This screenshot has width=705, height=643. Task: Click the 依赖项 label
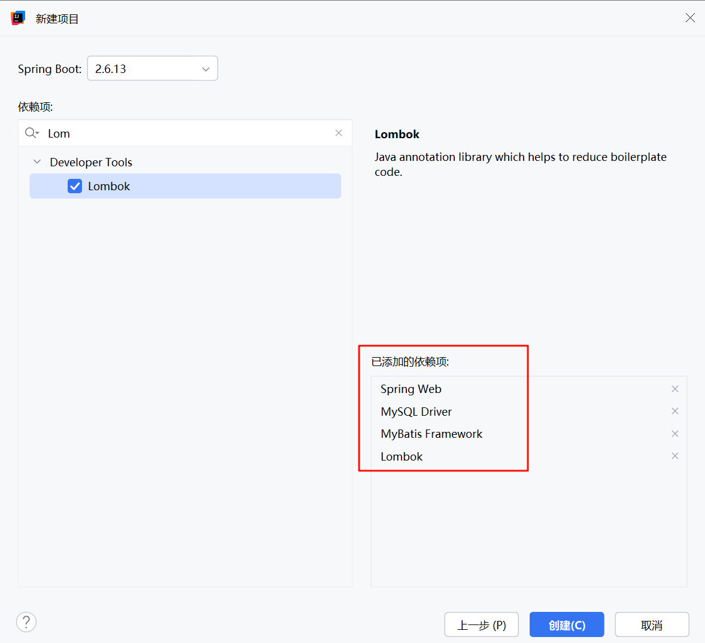(x=35, y=107)
